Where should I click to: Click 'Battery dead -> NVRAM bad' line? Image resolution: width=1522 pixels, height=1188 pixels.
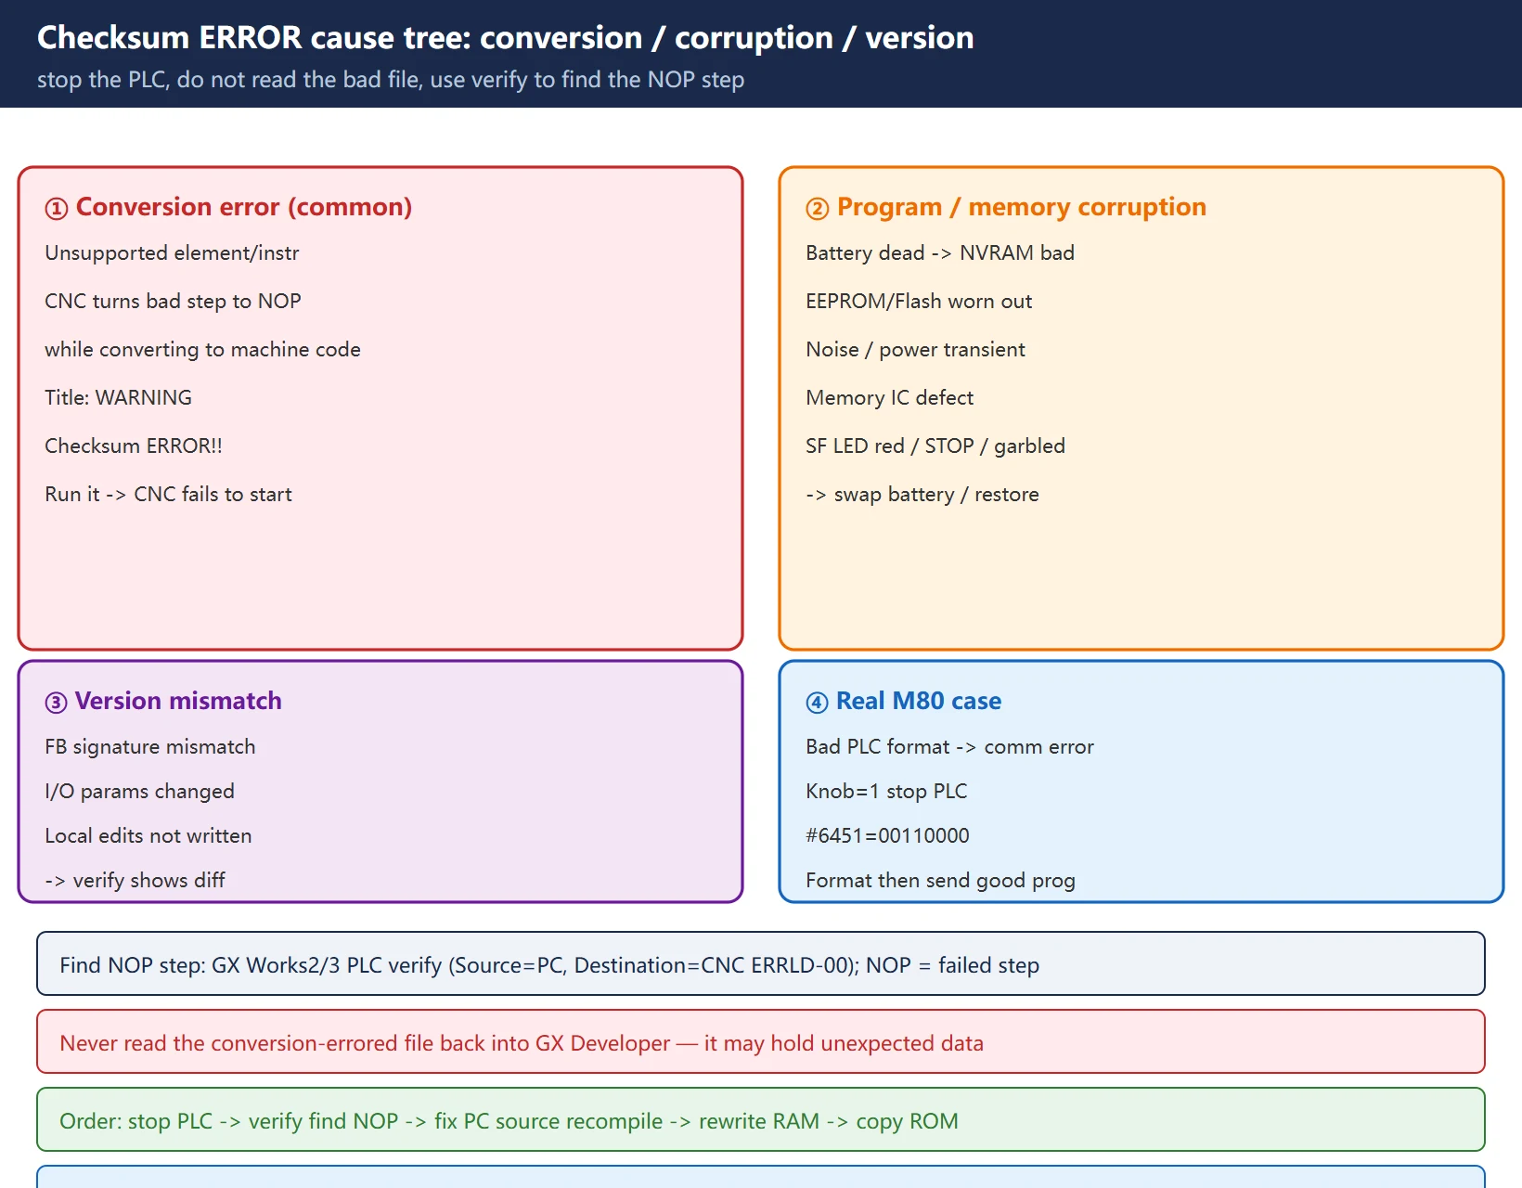940,253
